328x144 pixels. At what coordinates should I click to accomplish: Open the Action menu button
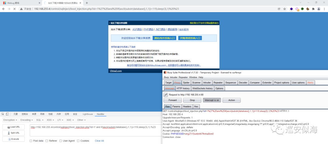pyautogui.click(x=231, y=100)
